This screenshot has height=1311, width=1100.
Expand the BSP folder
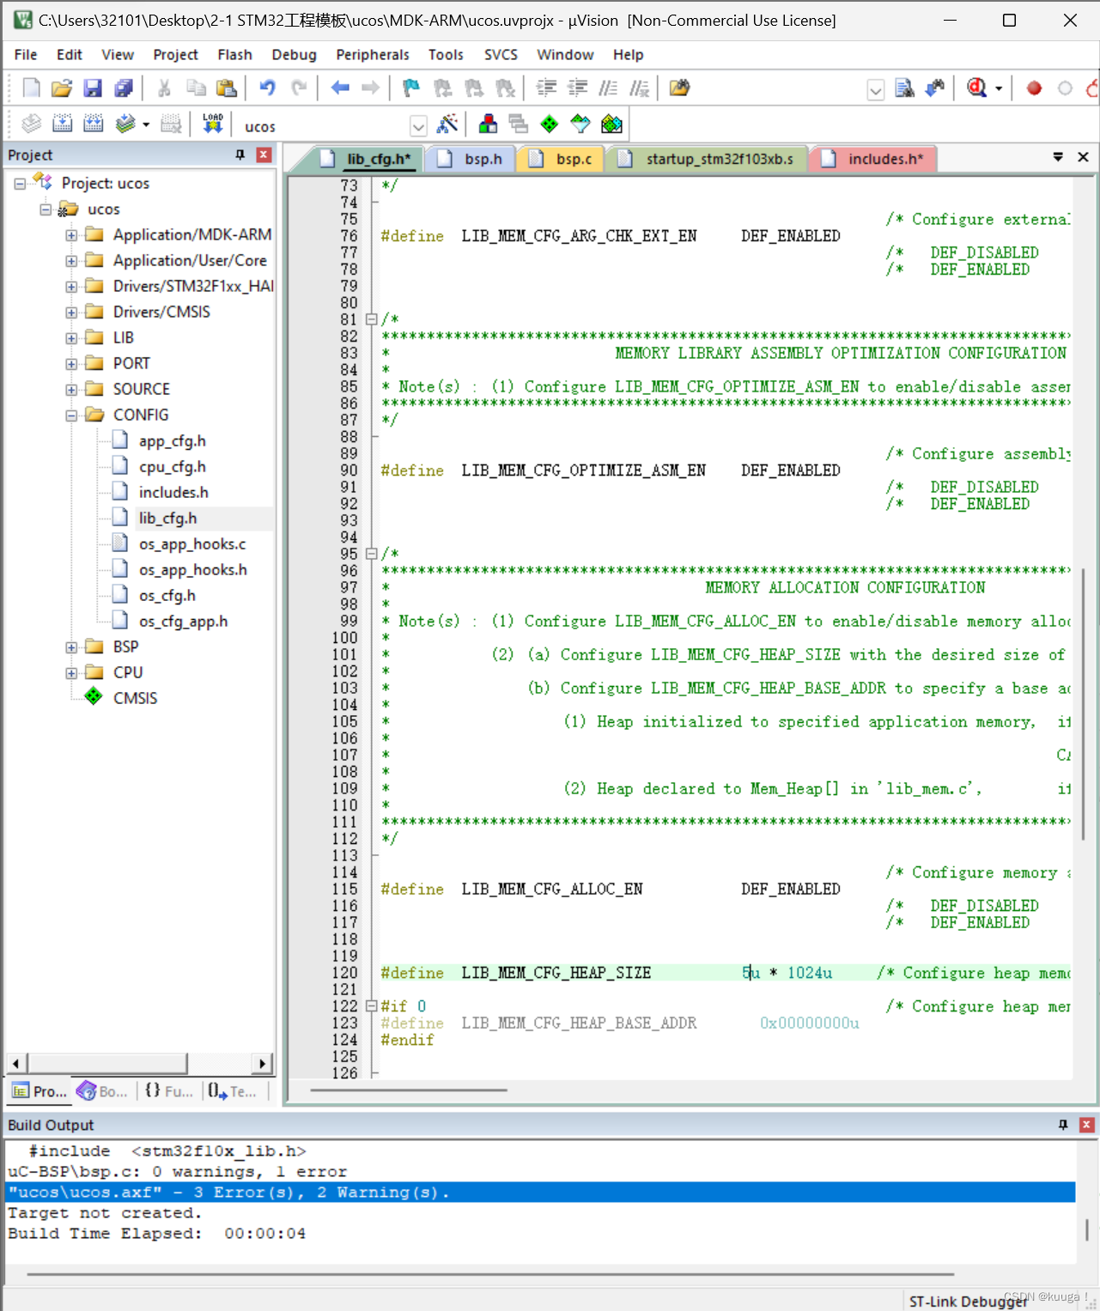pos(71,647)
